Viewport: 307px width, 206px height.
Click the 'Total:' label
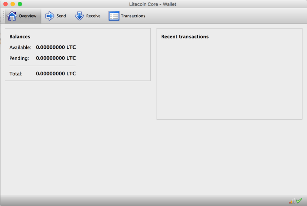point(16,74)
